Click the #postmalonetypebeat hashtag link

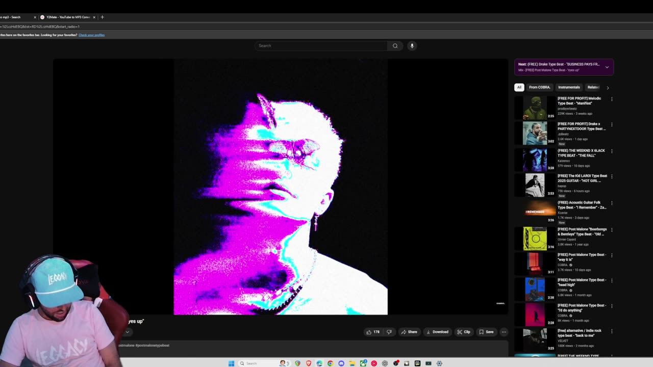click(152, 346)
